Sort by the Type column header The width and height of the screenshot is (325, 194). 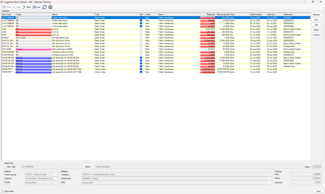click(116, 15)
